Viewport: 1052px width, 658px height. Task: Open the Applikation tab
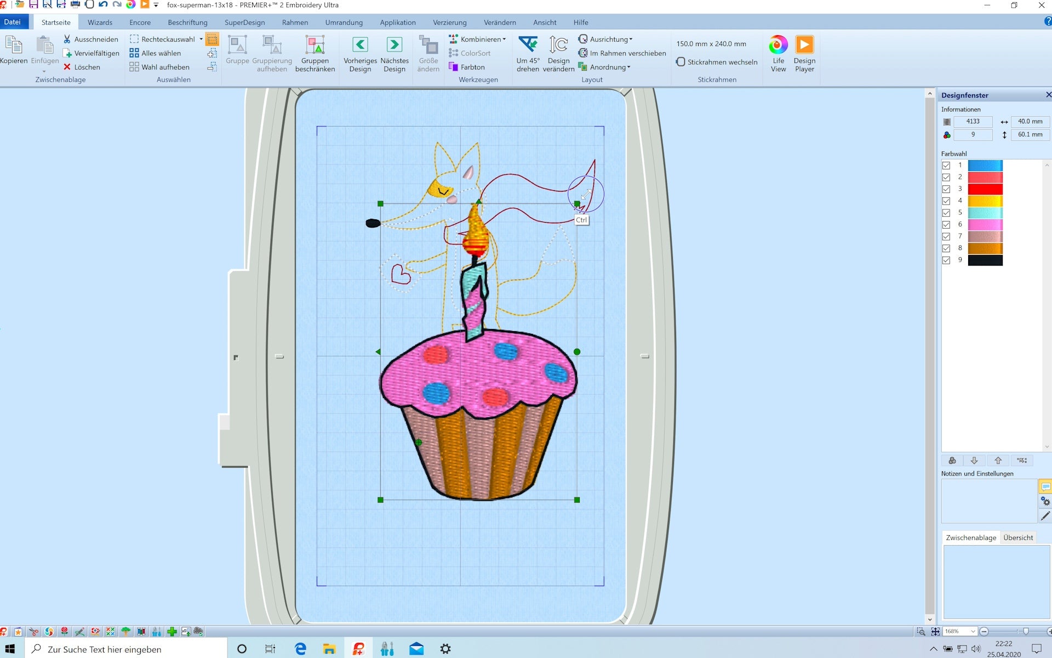click(398, 22)
